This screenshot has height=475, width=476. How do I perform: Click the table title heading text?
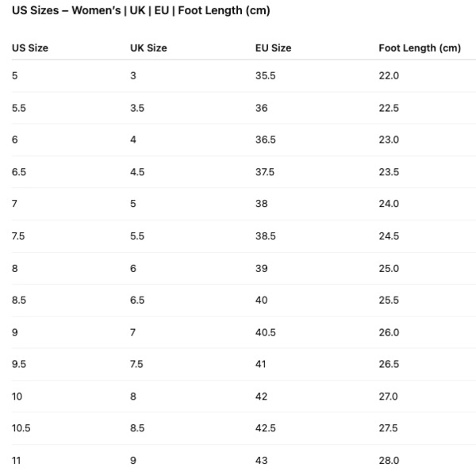141,10
